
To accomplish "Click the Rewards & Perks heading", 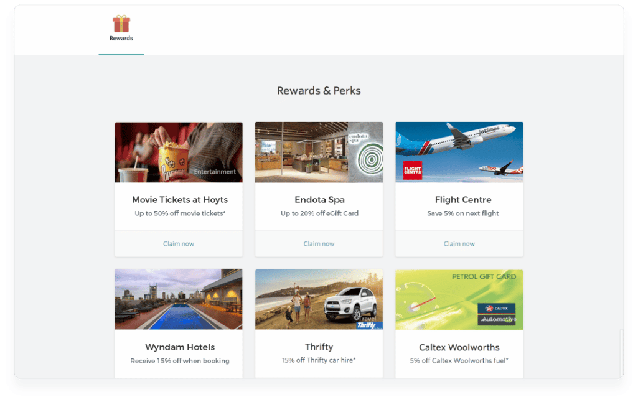I will pos(319,91).
